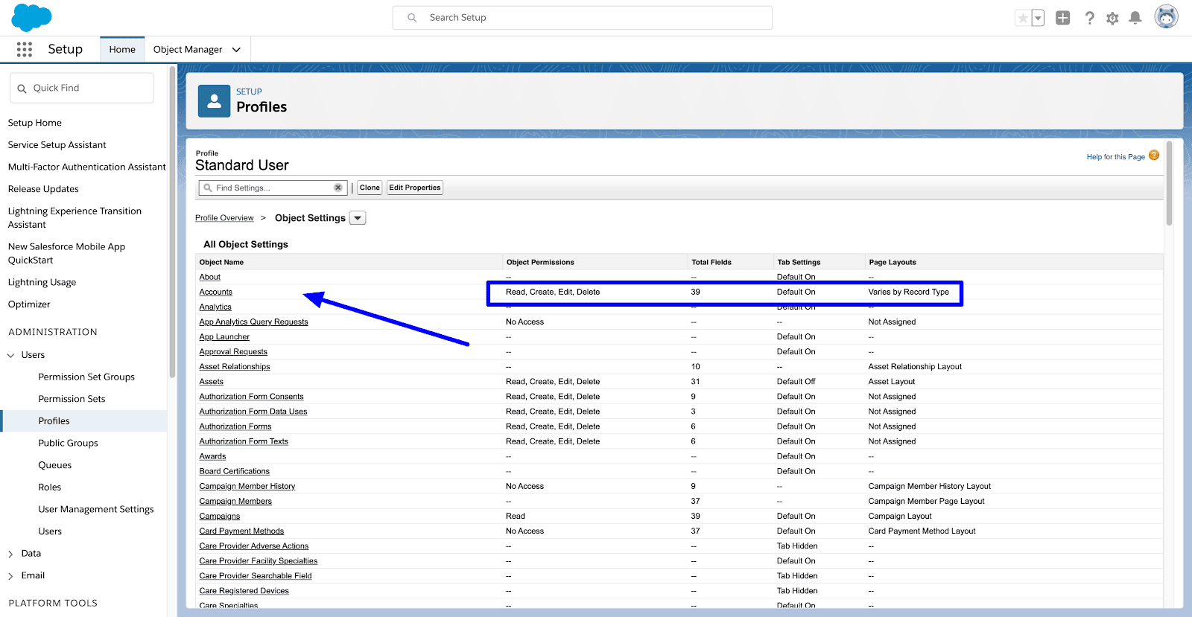Select Roles in sidebar
Screen dimensions: 1192x617
[50, 487]
